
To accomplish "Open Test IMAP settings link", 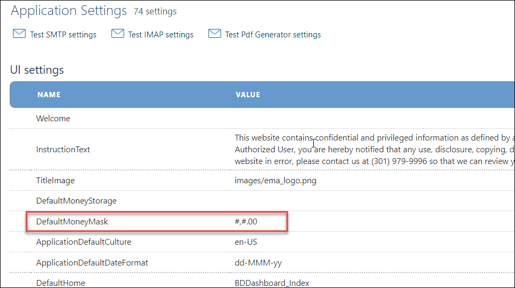I will coord(161,35).
